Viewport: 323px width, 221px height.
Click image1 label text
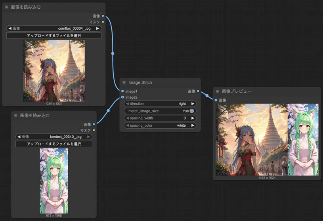click(x=131, y=91)
